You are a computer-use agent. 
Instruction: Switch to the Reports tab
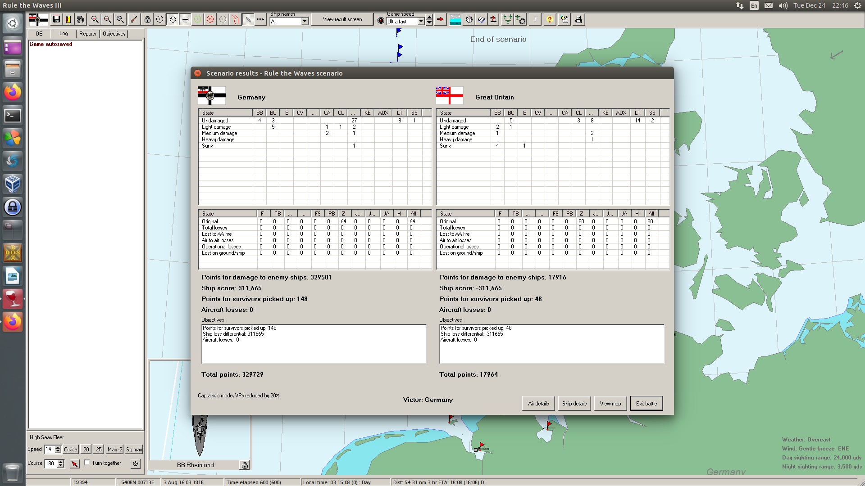(87, 34)
